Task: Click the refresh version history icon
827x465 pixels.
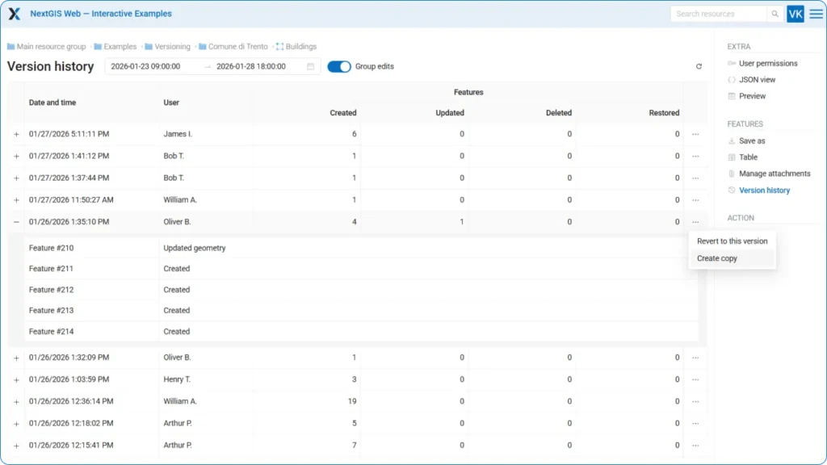Action: [x=699, y=67]
